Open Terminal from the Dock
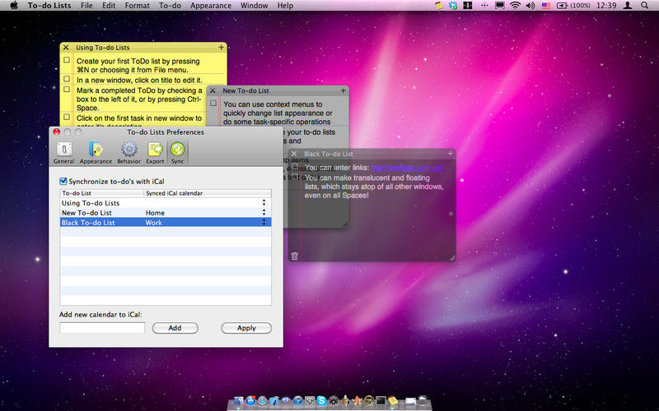The height and width of the screenshot is (411, 659). (381, 401)
